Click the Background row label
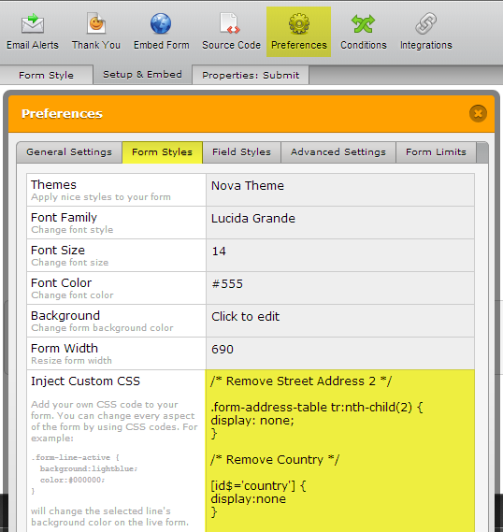503x532 pixels. click(65, 316)
